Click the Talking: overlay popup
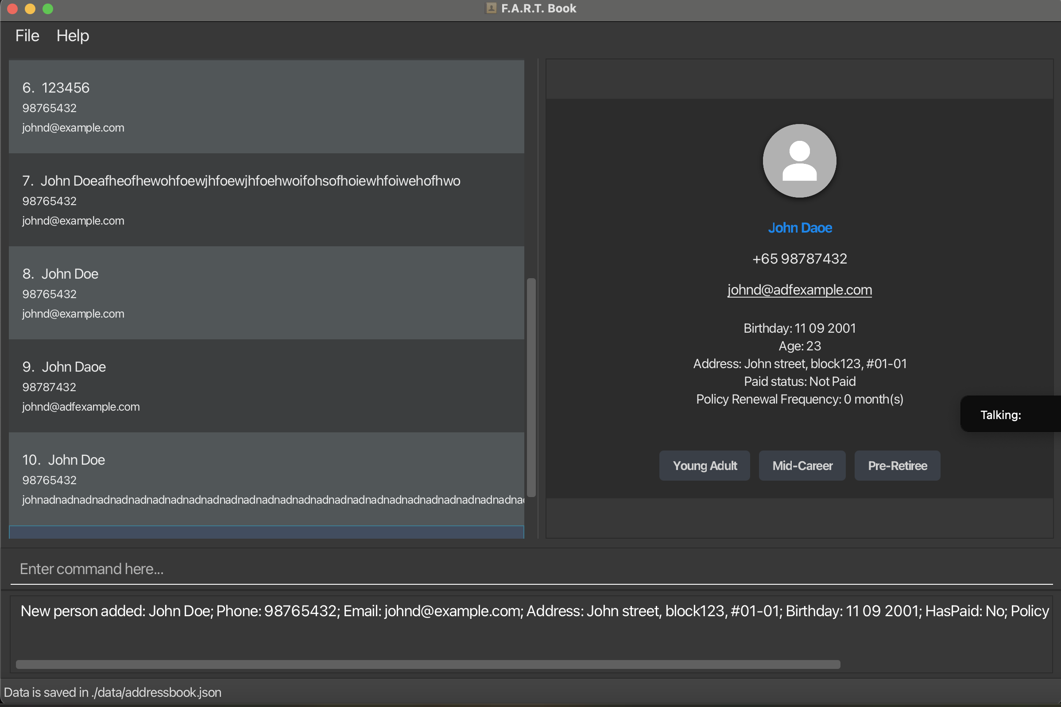Viewport: 1061px width, 707px height. [1010, 414]
